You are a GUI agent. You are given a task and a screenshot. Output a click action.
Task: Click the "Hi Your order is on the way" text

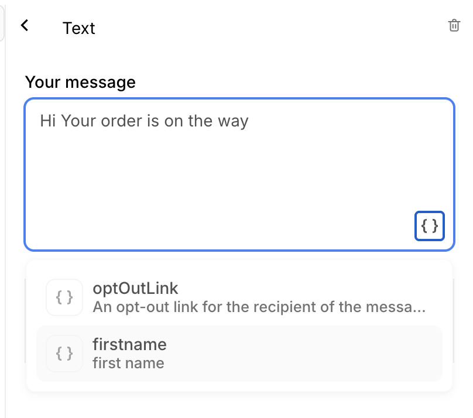pyautogui.click(x=145, y=121)
